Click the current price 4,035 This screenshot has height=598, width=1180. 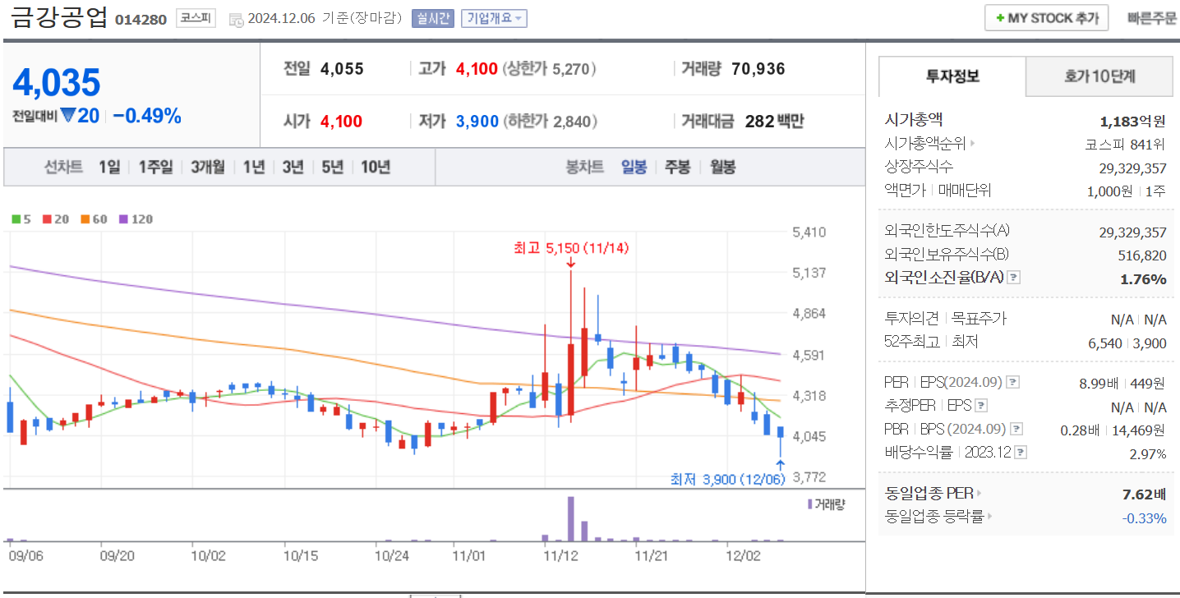click(57, 83)
